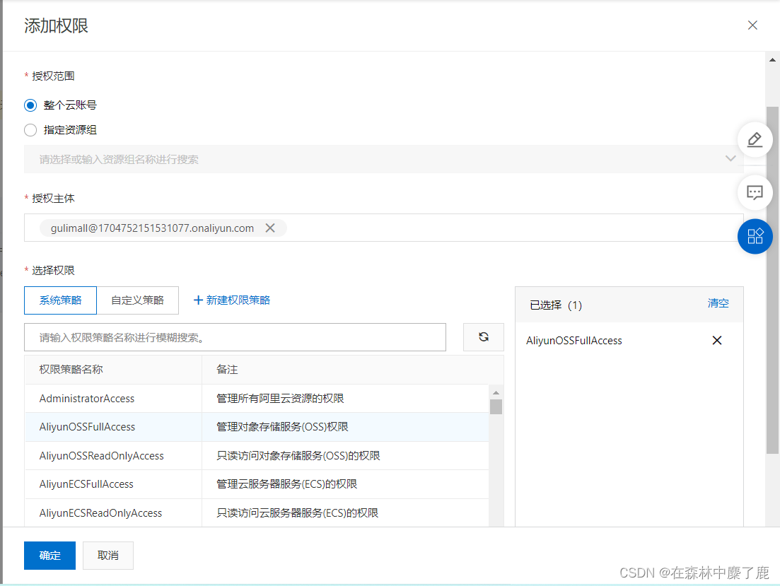Click the 只读访问对象存储服务(OSS)的权限 description
The height and width of the screenshot is (586, 780).
click(298, 456)
